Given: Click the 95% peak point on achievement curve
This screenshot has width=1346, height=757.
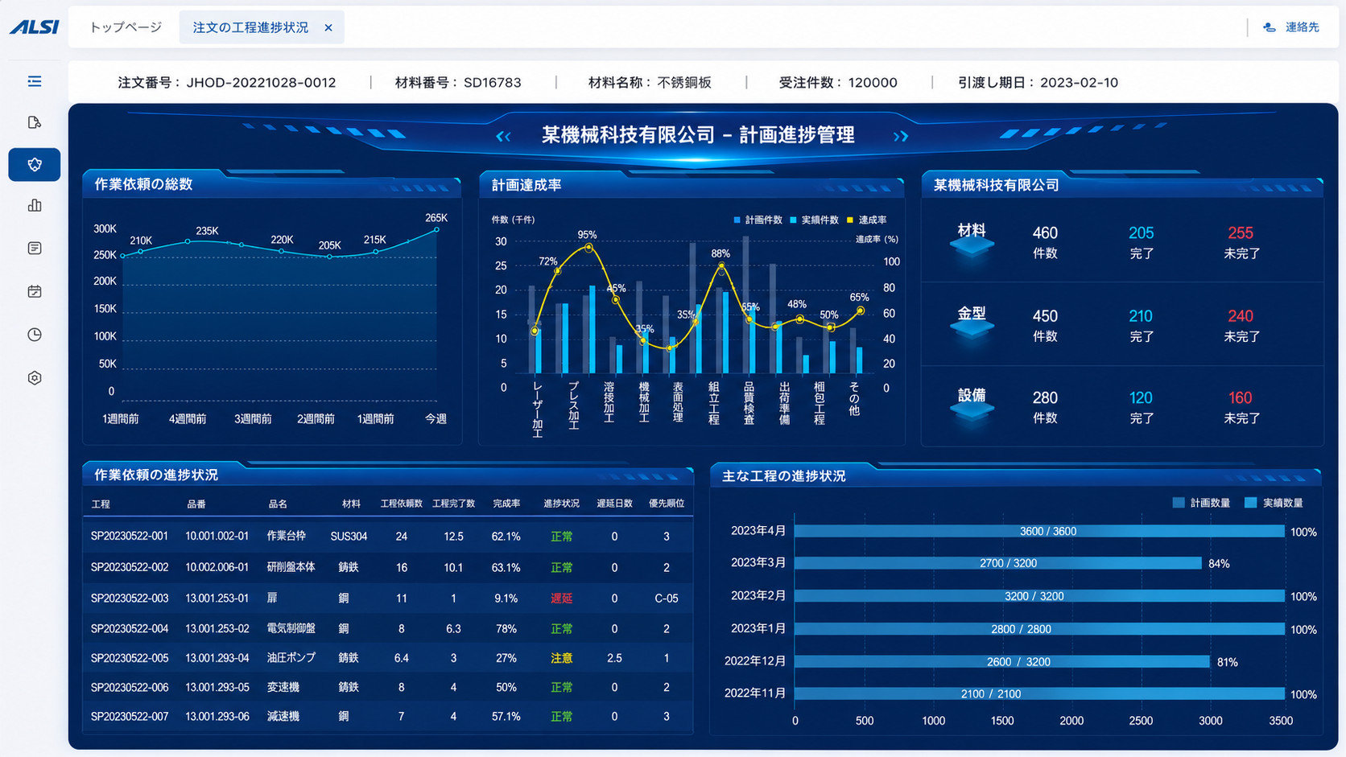Looking at the screenshot, I should point(589,248).
